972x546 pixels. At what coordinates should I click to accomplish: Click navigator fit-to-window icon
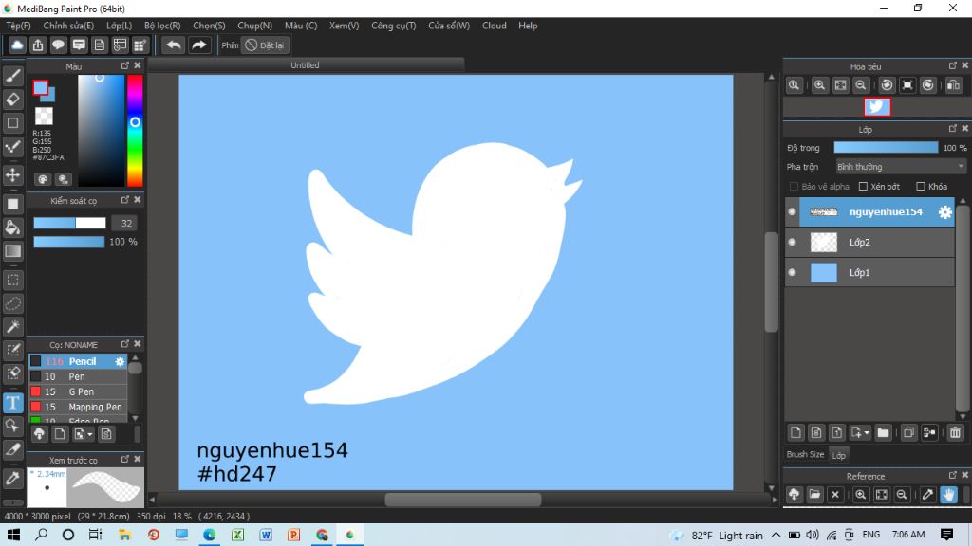tap(840, 85)
